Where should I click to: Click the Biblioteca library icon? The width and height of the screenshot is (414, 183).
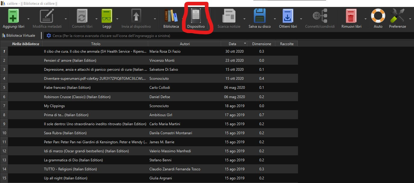click(171, 16)
